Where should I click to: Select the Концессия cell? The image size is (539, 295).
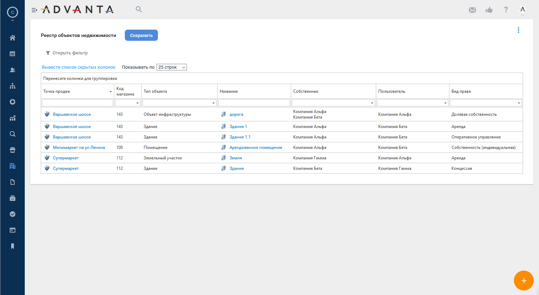click(486, 168)
